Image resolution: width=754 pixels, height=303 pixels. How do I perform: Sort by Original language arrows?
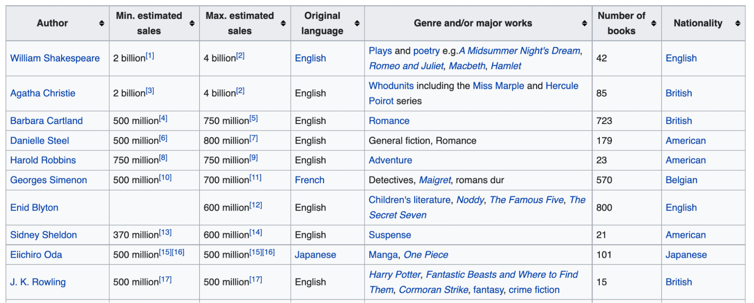[x=357, y=23]
